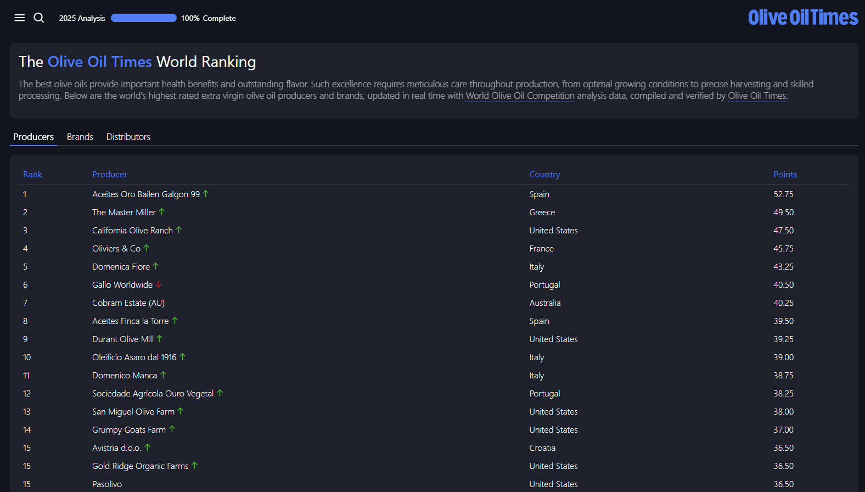Screen dimensions: 865x492
Task: Click the up arrow beside Domenica Fiore
Action: pos(156,266)
